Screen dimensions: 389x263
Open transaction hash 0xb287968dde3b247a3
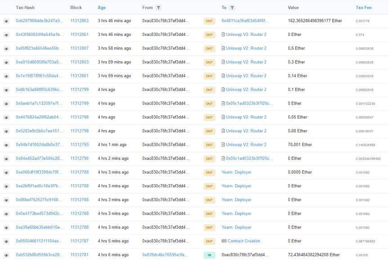[x=40, y=21]
